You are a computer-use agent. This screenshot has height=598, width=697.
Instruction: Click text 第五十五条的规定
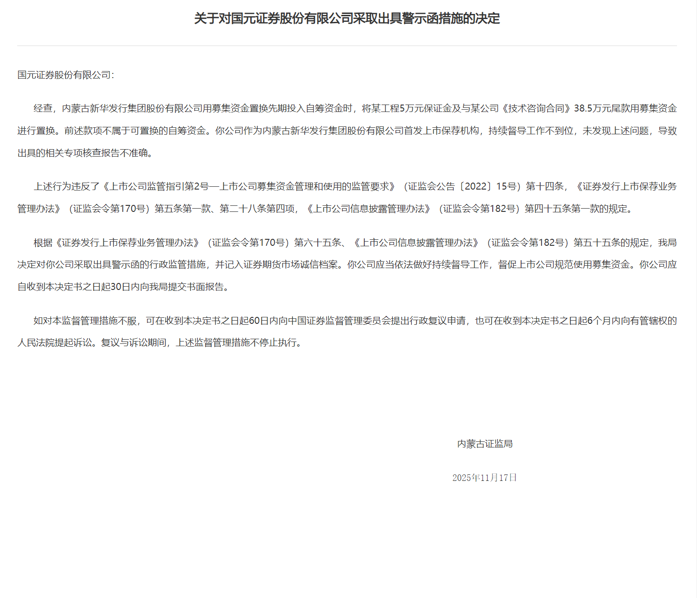pyautogui.click(x=611, y=243)
